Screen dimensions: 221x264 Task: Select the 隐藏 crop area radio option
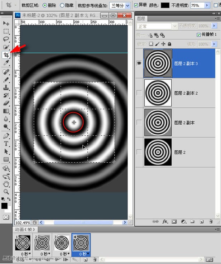click(62, 5)
